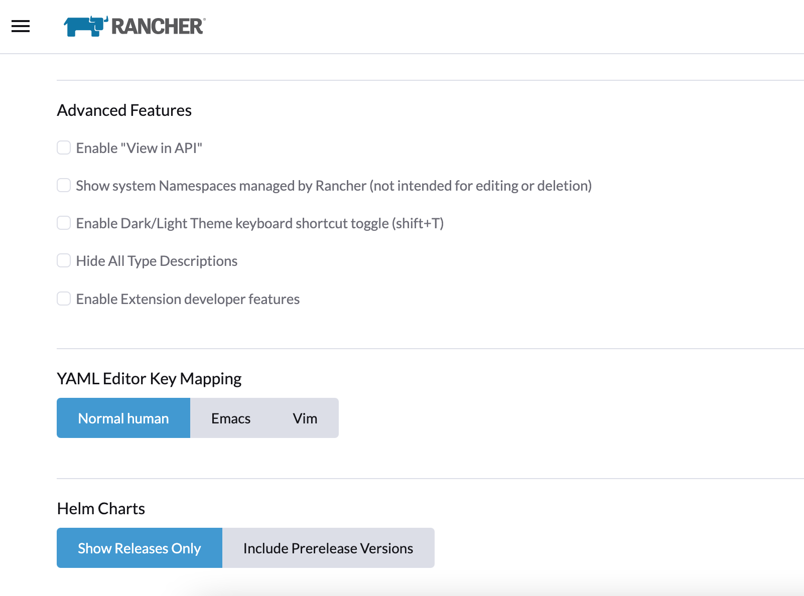Screen dimensions: 804x596
Task: Uncheck Hide All Type Descriptions
Action: pos(64,260)
